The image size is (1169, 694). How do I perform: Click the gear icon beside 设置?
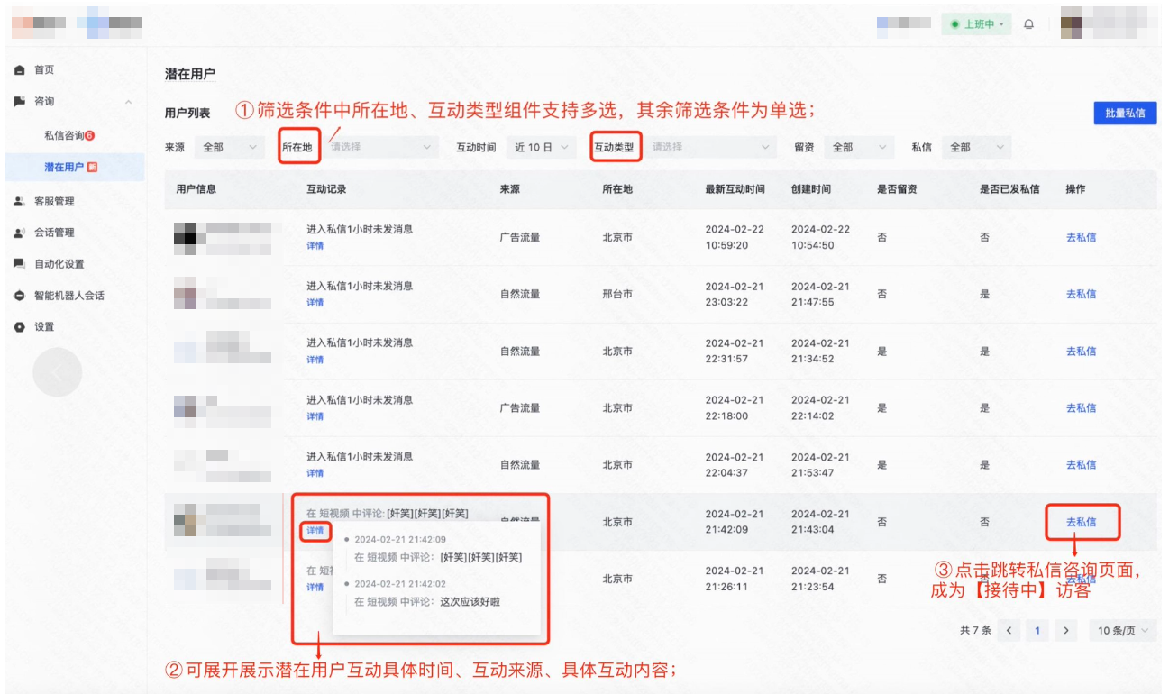pos(19,327)
